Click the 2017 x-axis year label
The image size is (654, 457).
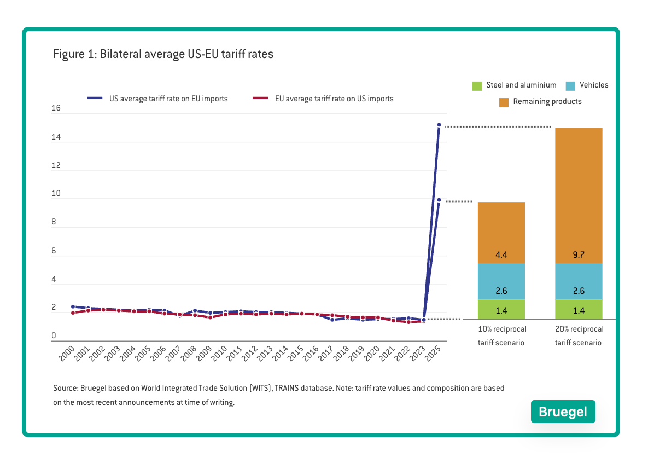coord(326,354)
